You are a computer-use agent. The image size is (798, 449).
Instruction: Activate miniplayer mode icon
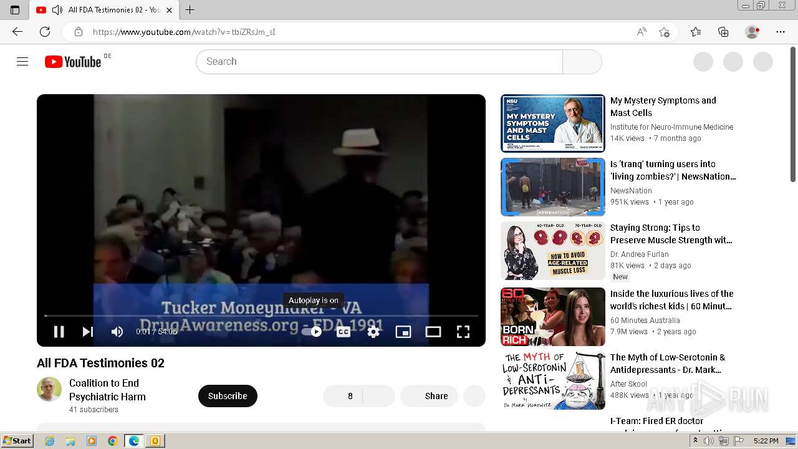403,332
